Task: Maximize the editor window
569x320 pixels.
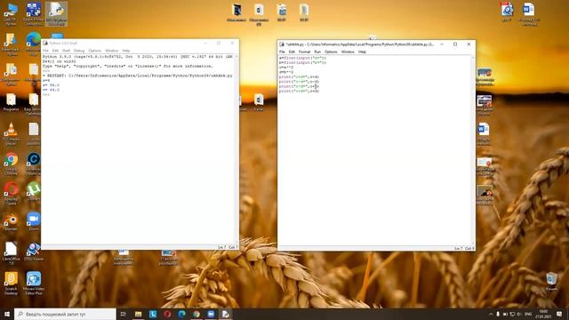Action: [x=455, y=44]
